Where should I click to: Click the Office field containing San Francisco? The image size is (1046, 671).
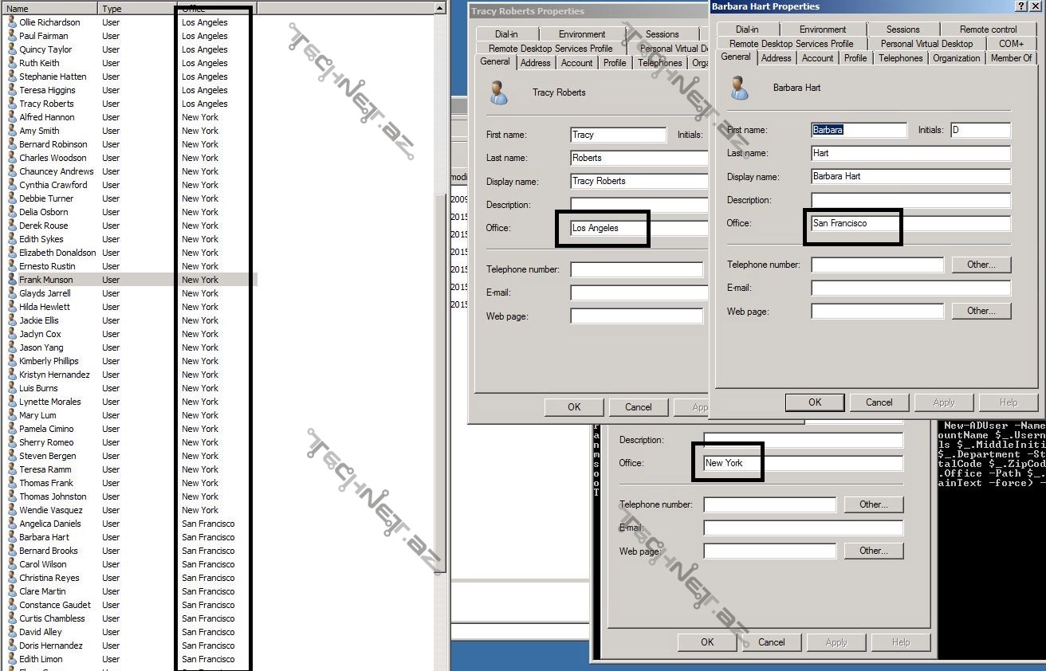tap(910, 224)
